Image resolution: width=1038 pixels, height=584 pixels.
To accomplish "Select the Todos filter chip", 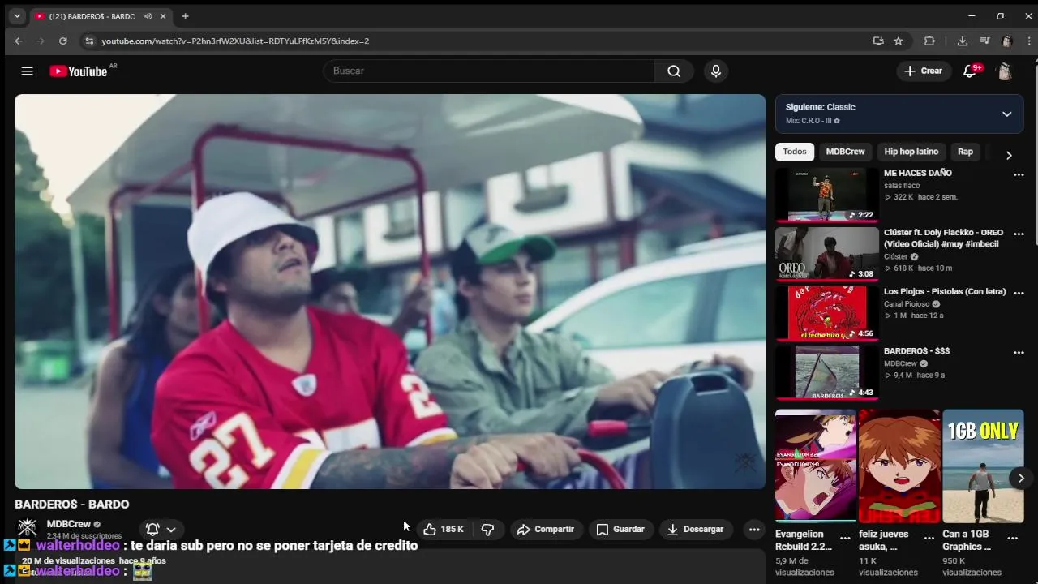I will (x=795, y=152).
